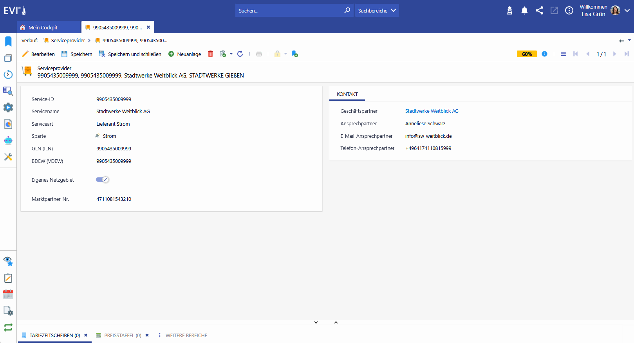This screenshot has width=634, height=343.
Task: Expand Weitere Bereiche menu
Action: pos(183,335)
